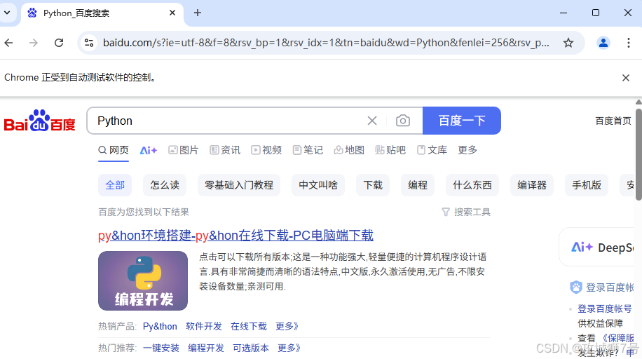The width and height of the screenshot is (642, 359).
Task: Select the 零基础入门教程 chip
Action: tap(239, 185)
